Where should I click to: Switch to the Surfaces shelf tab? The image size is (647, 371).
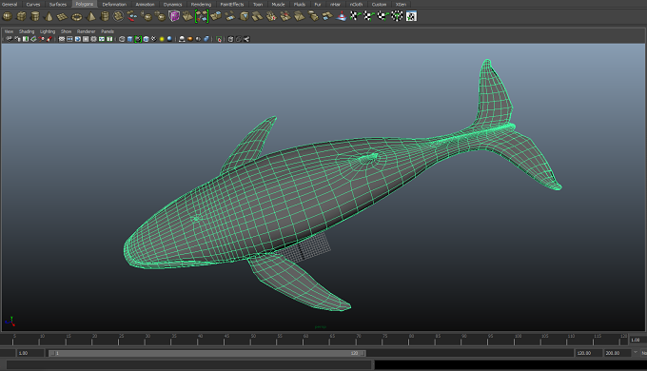coord(58,4)
